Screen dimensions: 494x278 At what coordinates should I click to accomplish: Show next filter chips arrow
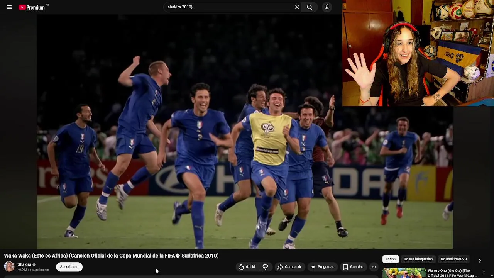pyautogui.click(x=480, y=261)
